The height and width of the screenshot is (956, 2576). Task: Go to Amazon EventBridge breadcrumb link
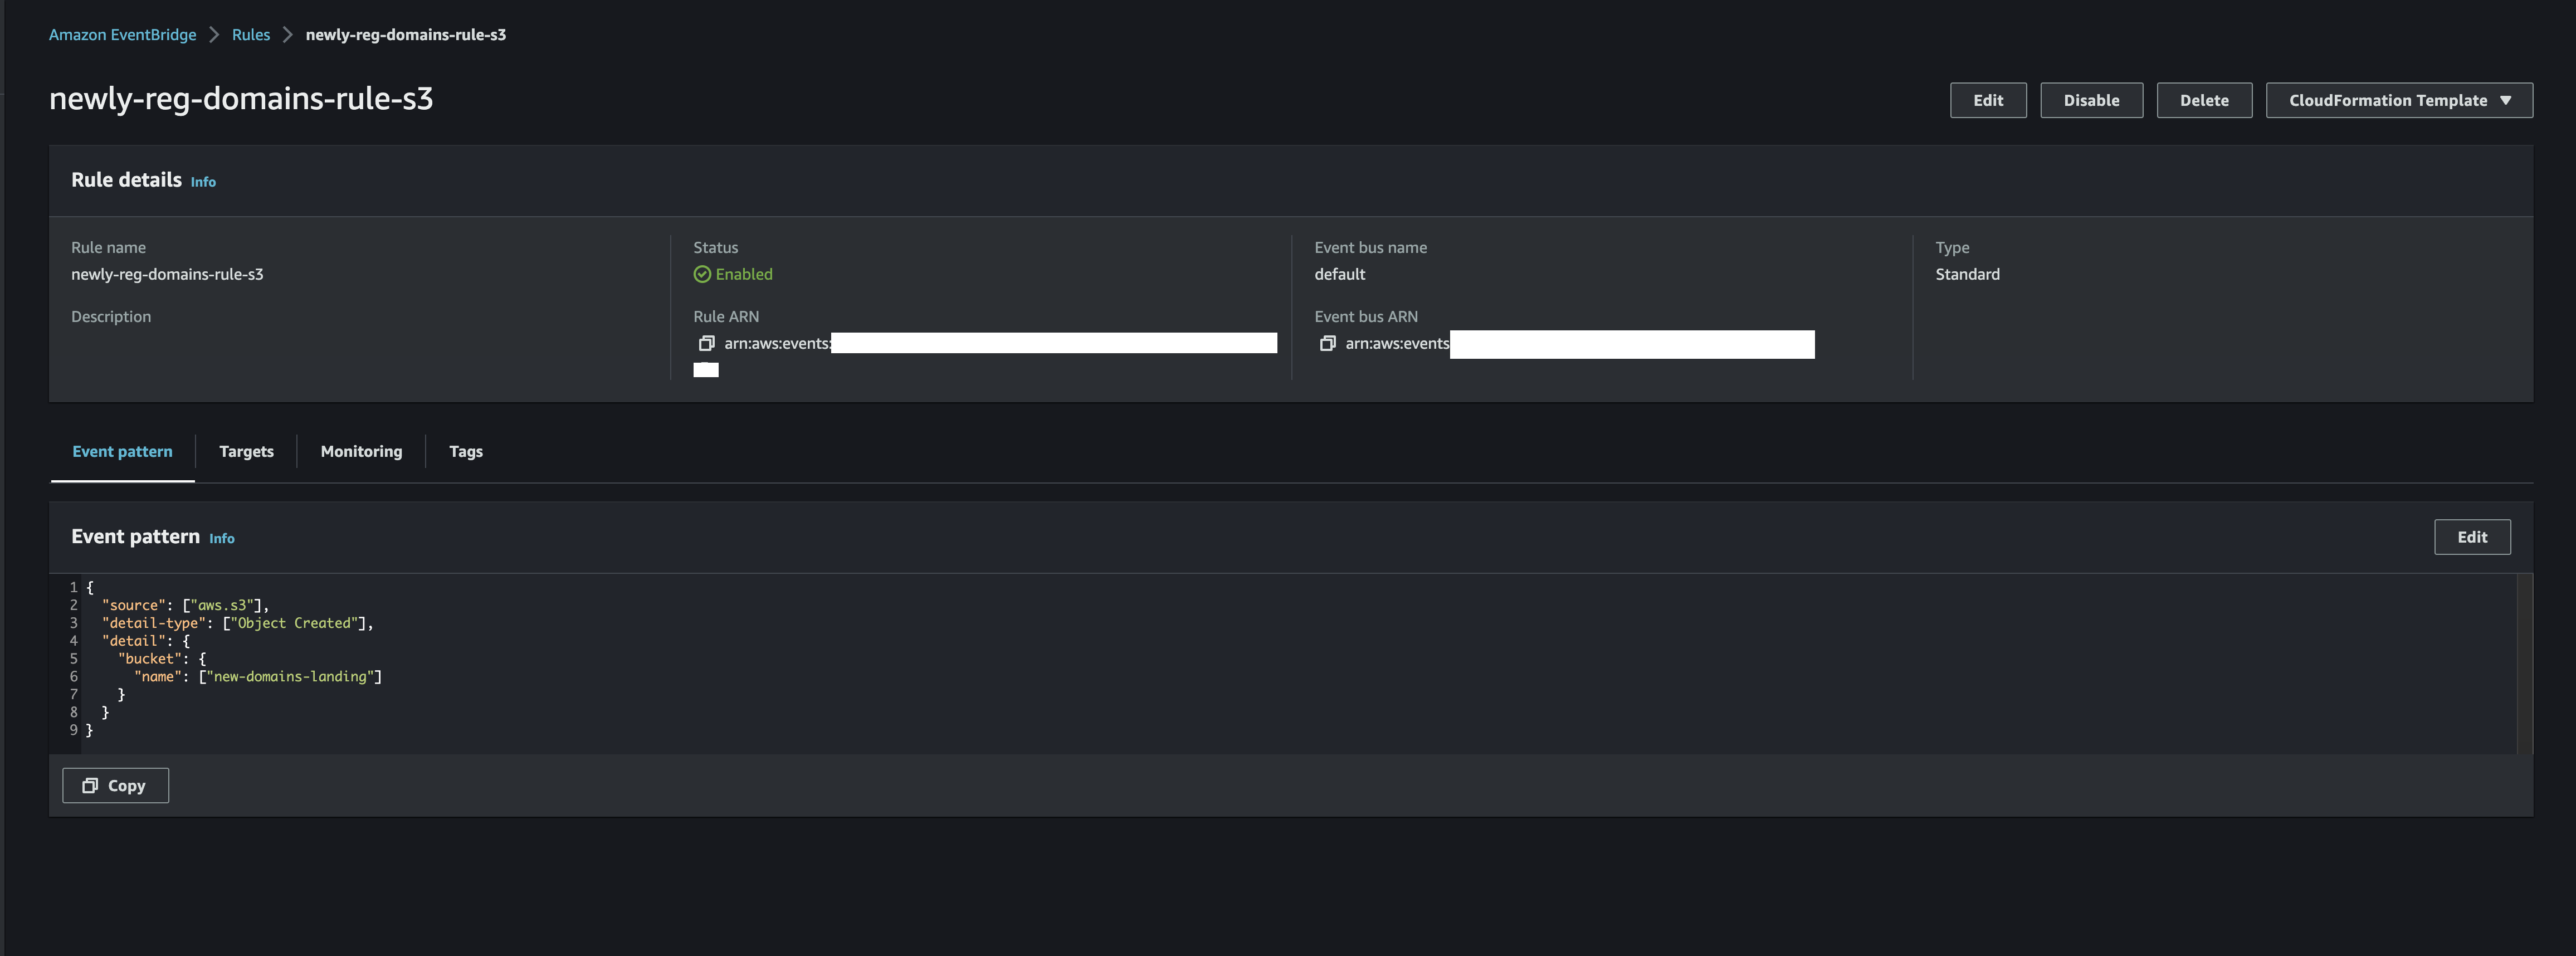tap(122, 35)
